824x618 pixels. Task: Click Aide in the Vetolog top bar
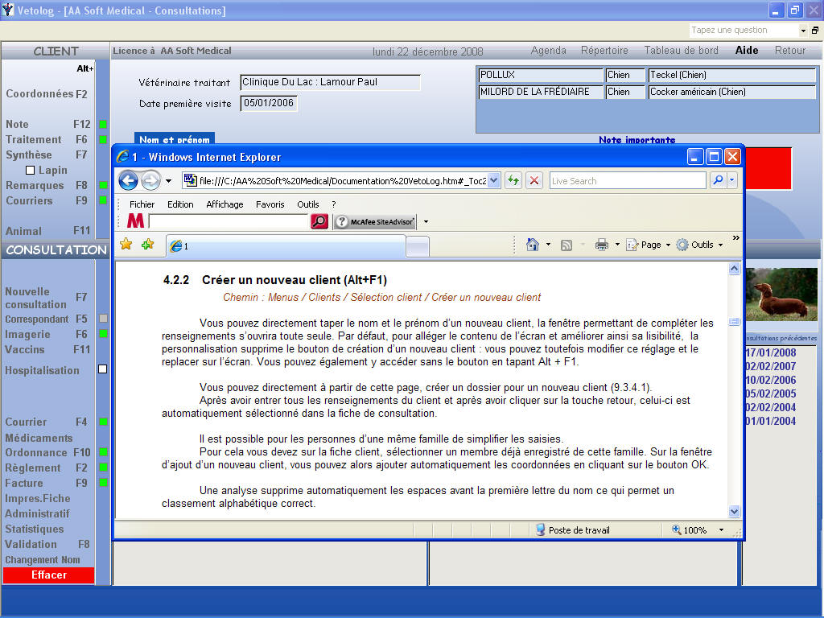tap(747, 51)
